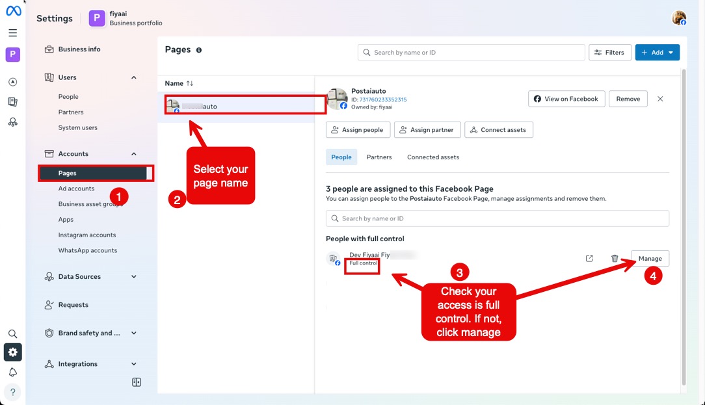
Task: Open help via the question mark icon
Action: point(12,391)
